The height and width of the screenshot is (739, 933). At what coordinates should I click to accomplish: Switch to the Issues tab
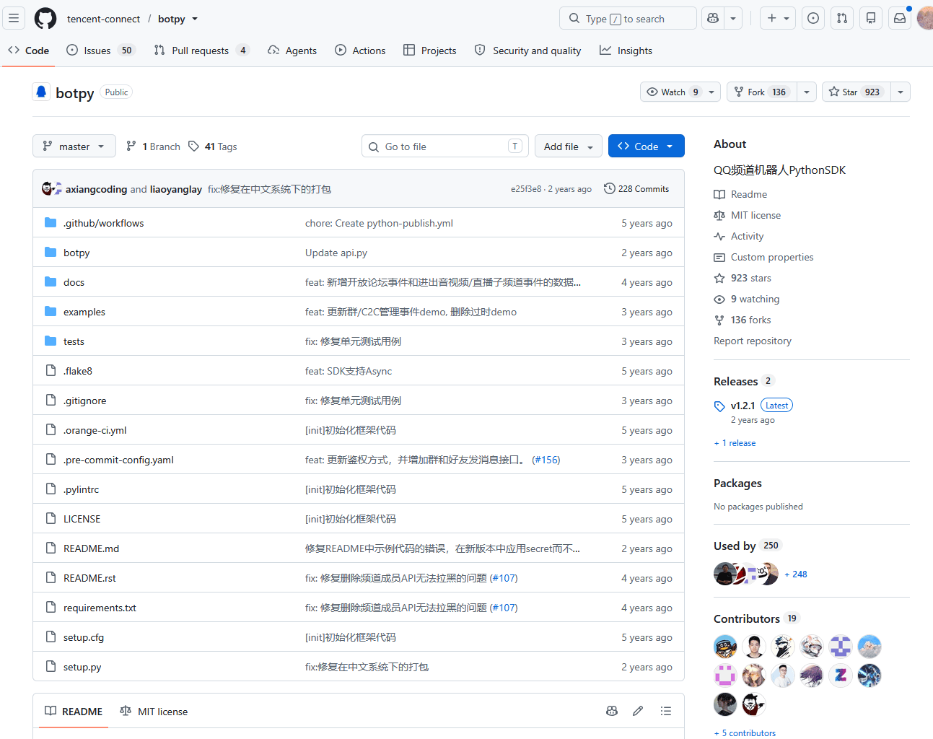100,51
